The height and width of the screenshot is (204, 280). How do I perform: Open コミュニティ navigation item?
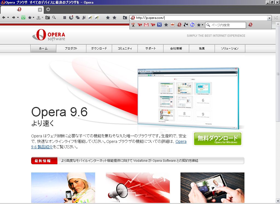click(125, 48)
